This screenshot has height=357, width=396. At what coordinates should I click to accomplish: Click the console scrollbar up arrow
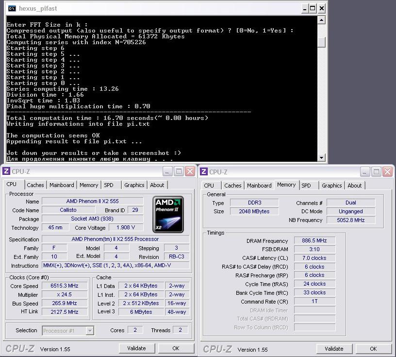pos(321,20)
